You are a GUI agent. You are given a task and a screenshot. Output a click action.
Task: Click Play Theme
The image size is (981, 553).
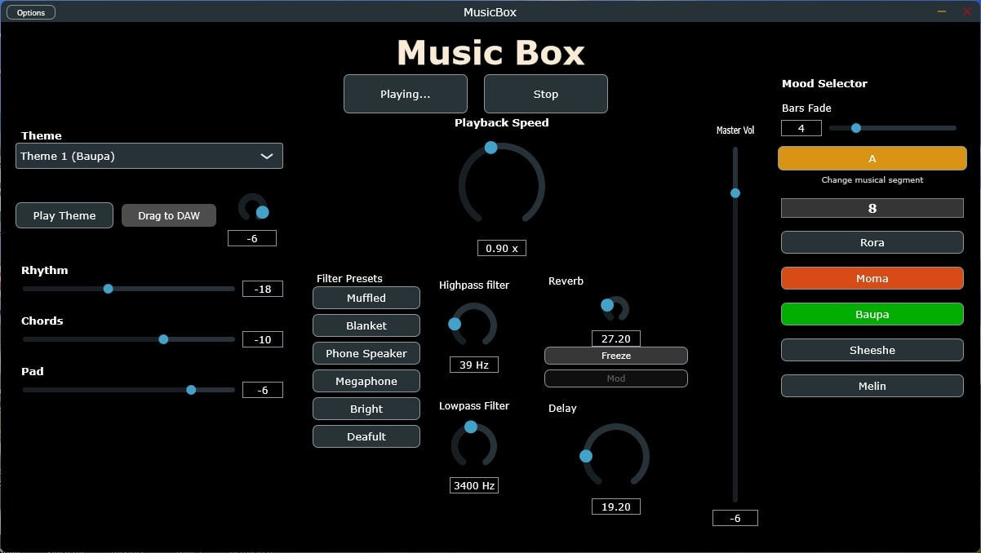point(64,215)
